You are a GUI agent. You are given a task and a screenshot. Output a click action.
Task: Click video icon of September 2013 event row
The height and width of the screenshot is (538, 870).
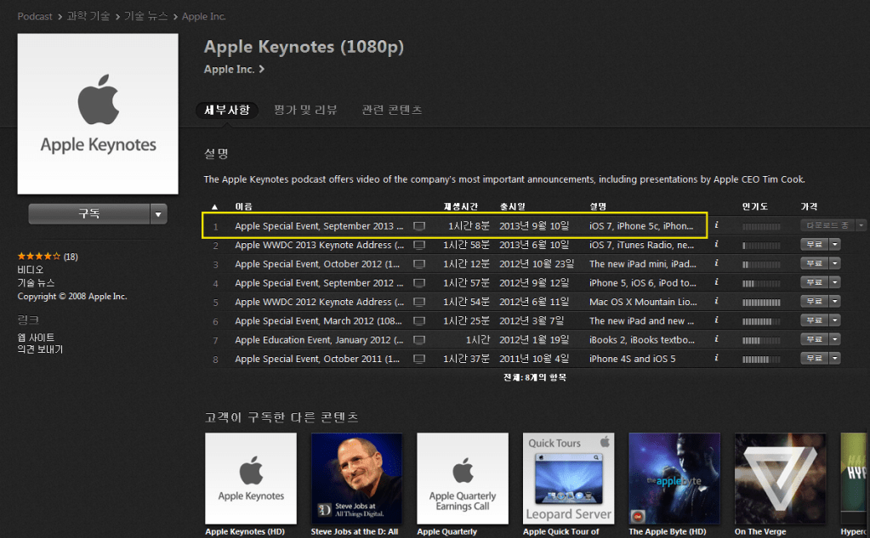[x=419, y=226]
